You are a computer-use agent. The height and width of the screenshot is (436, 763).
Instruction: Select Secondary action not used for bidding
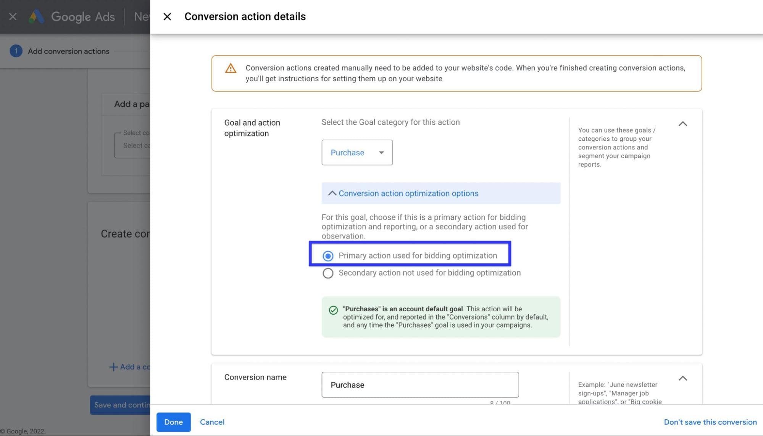click(x=327, y=273)
